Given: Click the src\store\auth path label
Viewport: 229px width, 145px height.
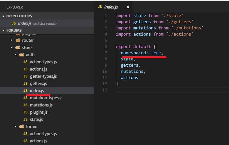Looking at the screenshot, I should (45, 24).
